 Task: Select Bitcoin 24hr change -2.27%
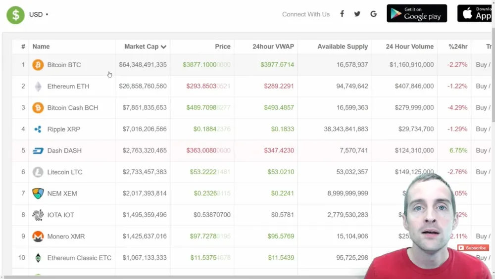point(457,65)
